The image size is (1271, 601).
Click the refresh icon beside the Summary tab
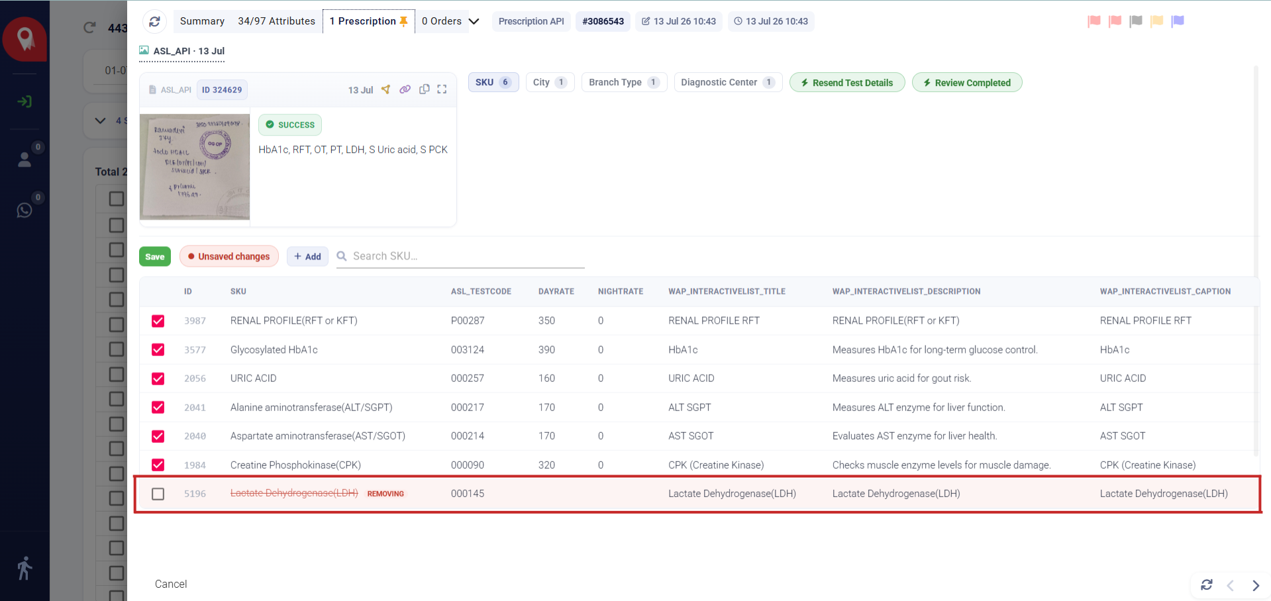coord(154,21)
